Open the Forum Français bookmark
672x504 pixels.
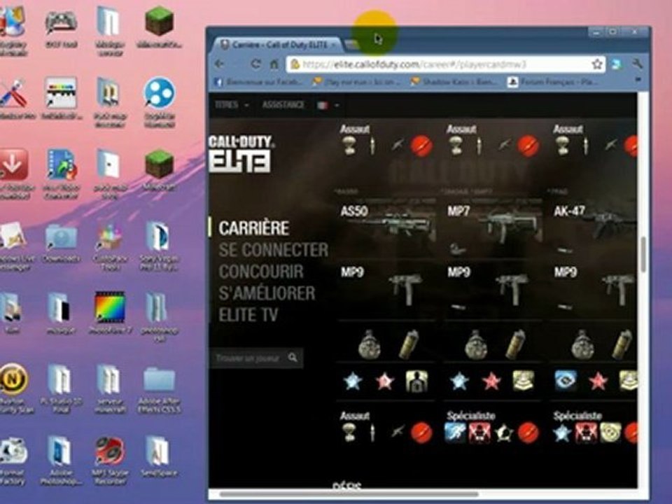(553, 82)
